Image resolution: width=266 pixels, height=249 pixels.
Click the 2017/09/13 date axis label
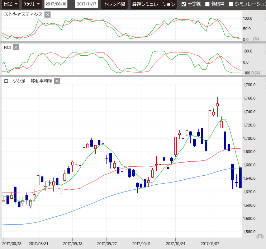pos(73,243)
